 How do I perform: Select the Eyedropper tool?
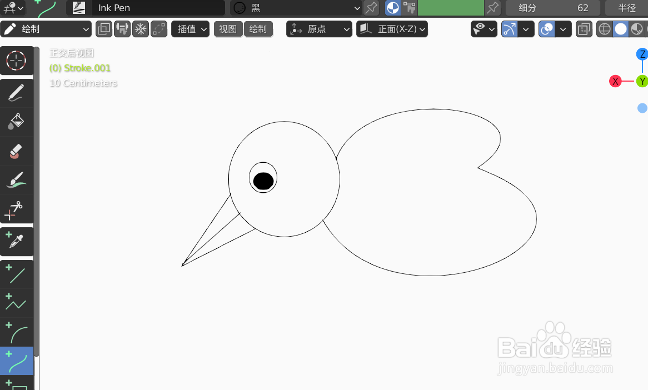[17, 240]
